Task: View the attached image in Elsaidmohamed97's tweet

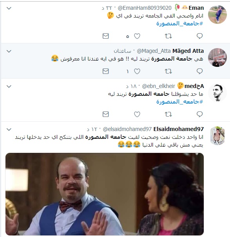Action: pos(105,194)
